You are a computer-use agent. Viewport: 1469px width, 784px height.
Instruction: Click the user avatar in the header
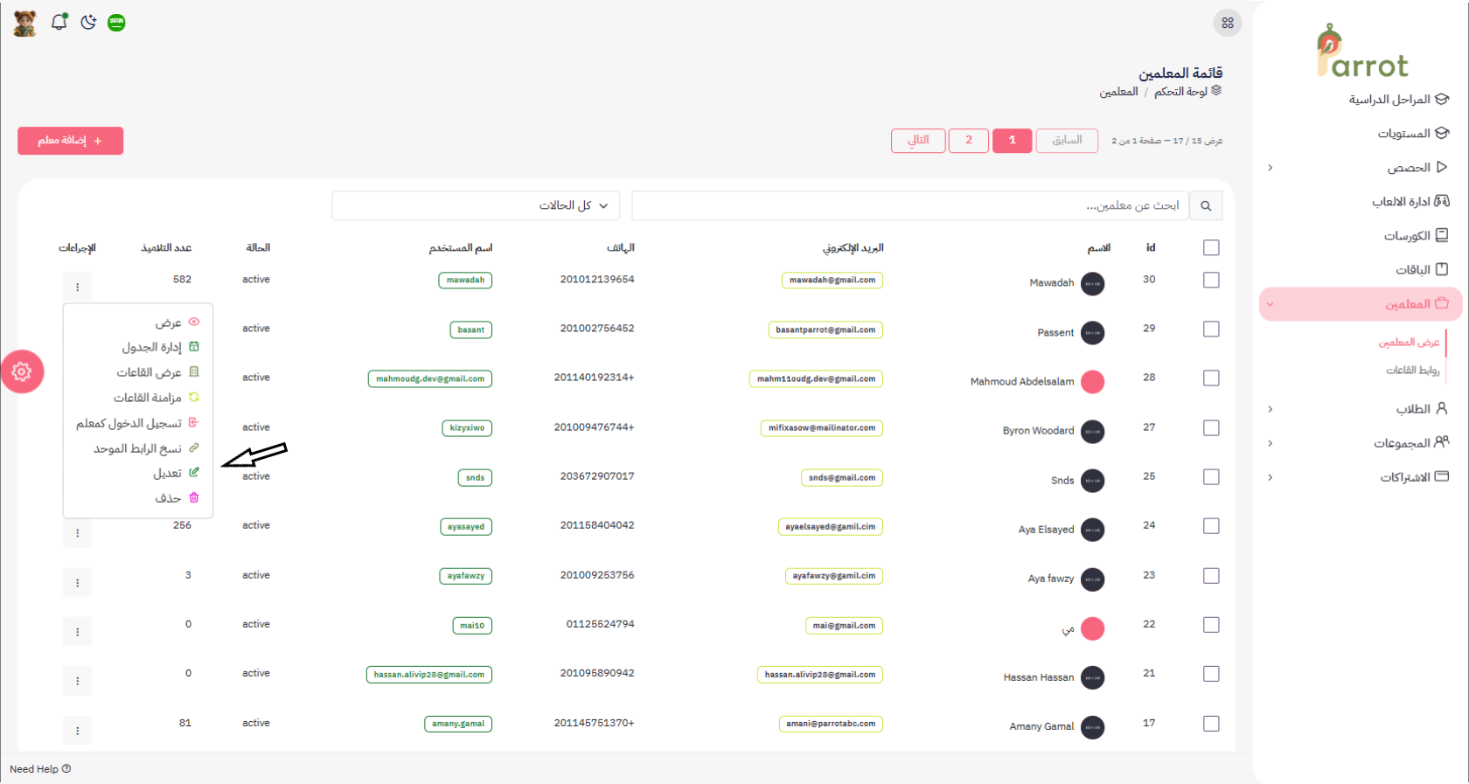[x=25, y=23]
